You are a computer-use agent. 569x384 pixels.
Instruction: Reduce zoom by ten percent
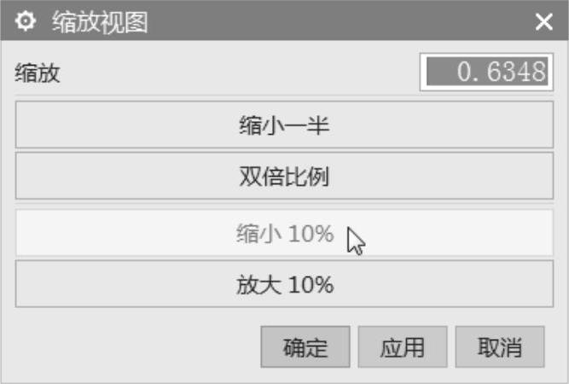tap(284, 233)
